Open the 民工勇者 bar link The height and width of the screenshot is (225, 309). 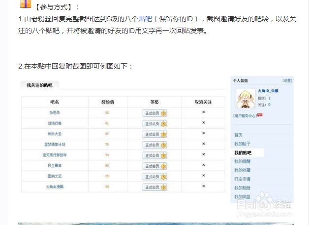[55, 165]
